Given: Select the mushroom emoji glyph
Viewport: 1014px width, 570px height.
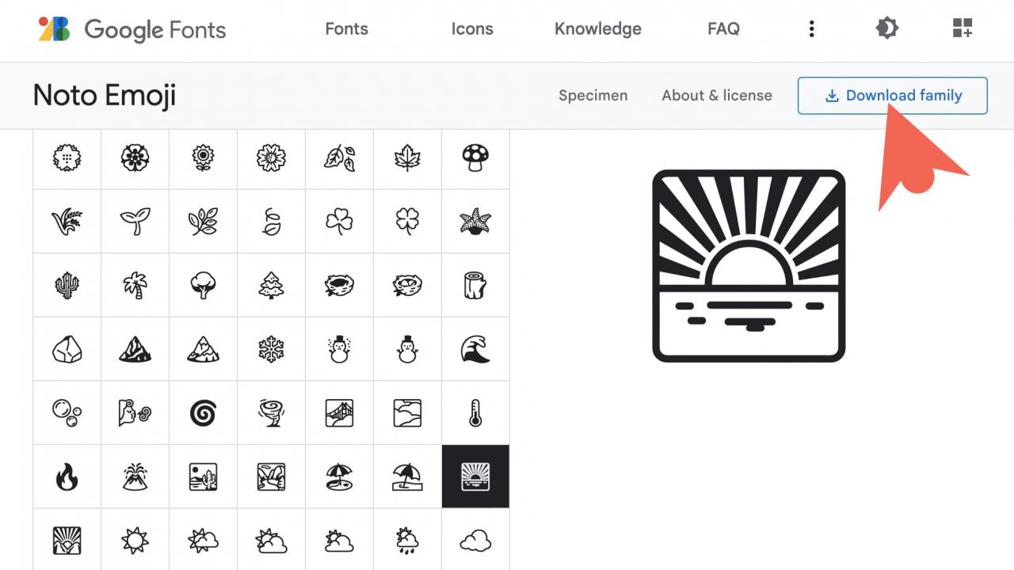Looking at the screenshot, I should pyautogui.click(x=475, y=158).
